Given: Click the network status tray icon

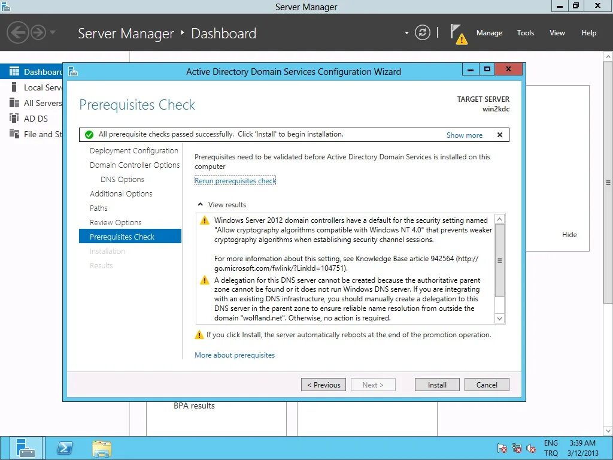Looking at the screenshot, I should pyautogui.click(x=517, y=448).
